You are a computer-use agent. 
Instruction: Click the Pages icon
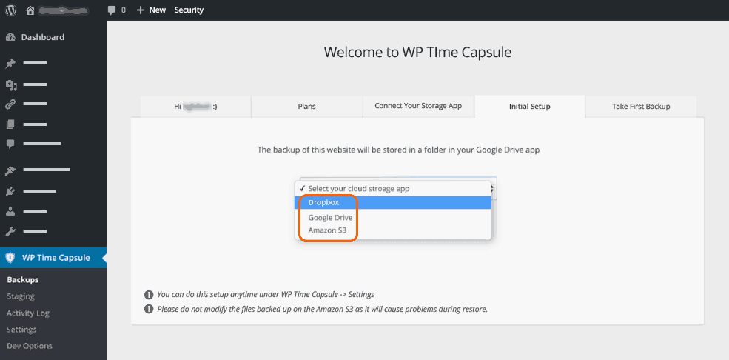tap(10, 124)
